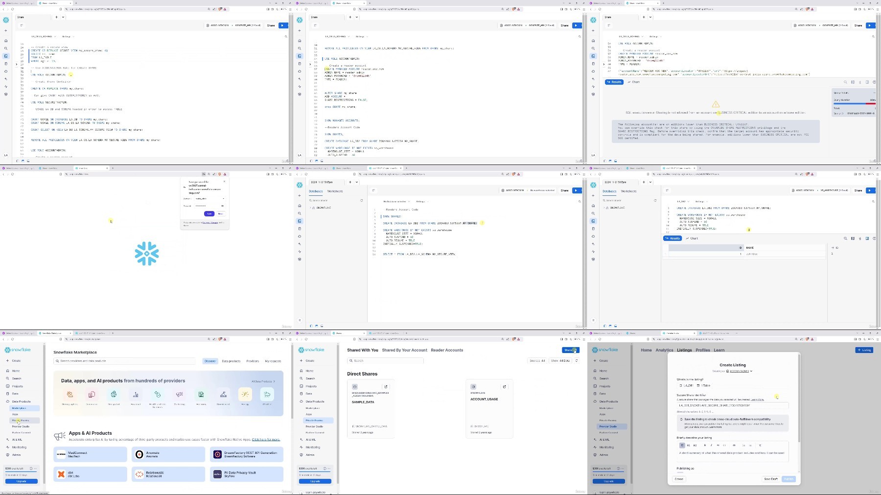Clear formatting in listing description editor
The height and width of the screenshot is (495, 881).
tap(760, 445)
